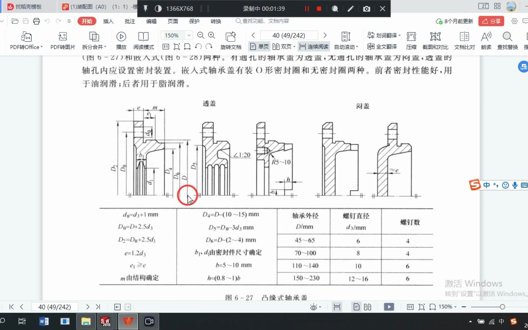This screenshot has height=330, width=528.
Task: Open SolidWorks 2018 from the taskbar
Action: (x=105, y=321)
